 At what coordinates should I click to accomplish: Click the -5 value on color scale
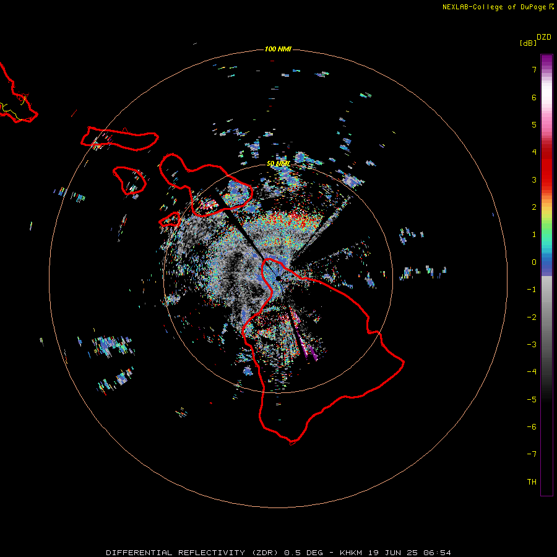click(532, 400)
